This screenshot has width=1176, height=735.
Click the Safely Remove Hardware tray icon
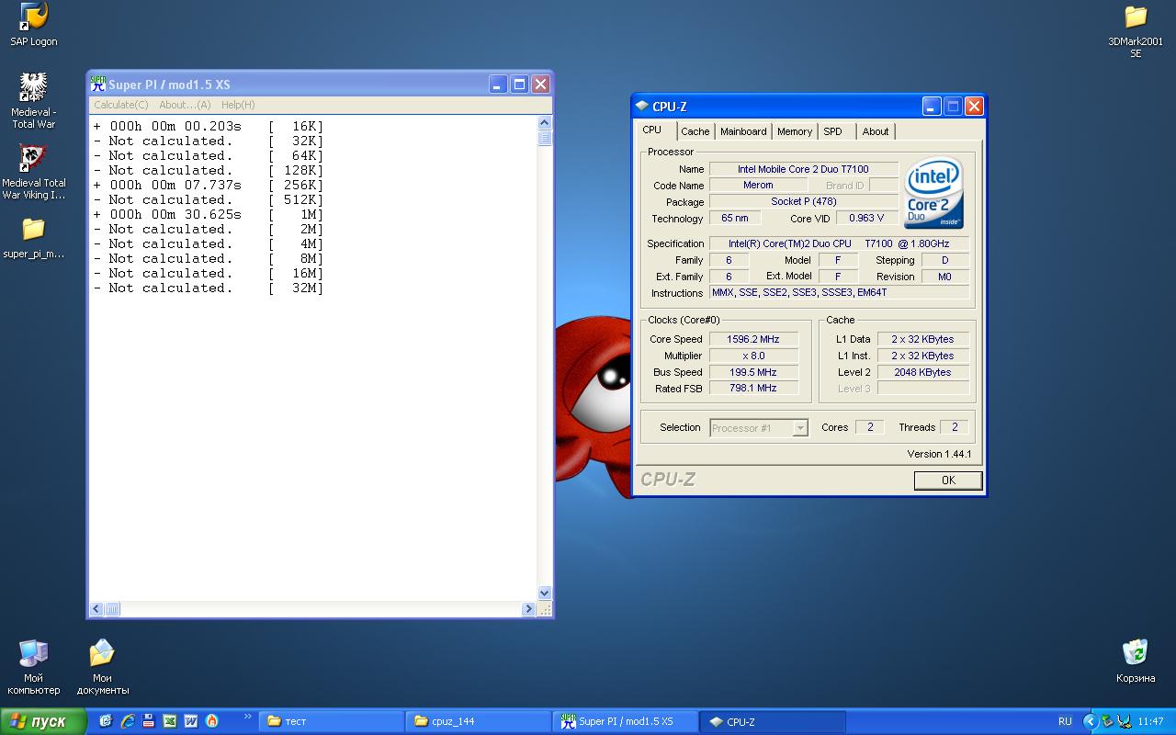[x=1107, y=721]
